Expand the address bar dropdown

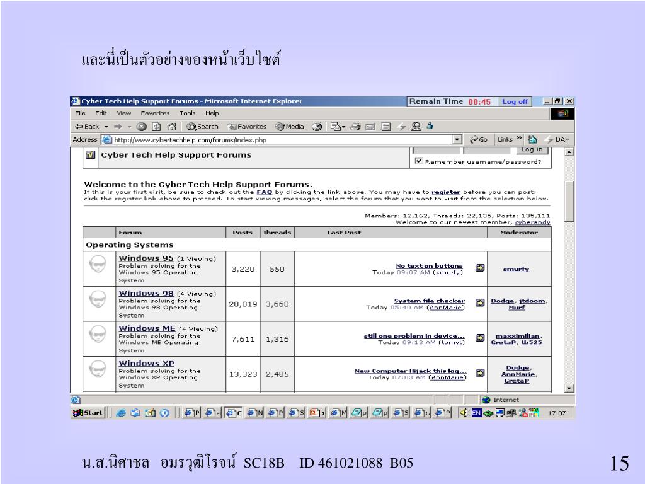[x=457, y=140]
